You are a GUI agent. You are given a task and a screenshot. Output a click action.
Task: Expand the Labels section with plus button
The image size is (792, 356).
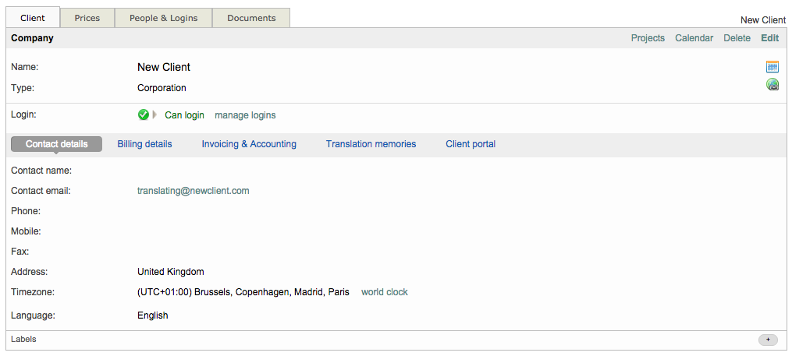tap(767, 340)
